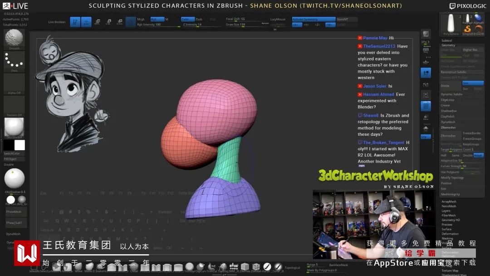Open the Texture Off selector
This screenshot has height=276, width=490.
tap(14, 106)
